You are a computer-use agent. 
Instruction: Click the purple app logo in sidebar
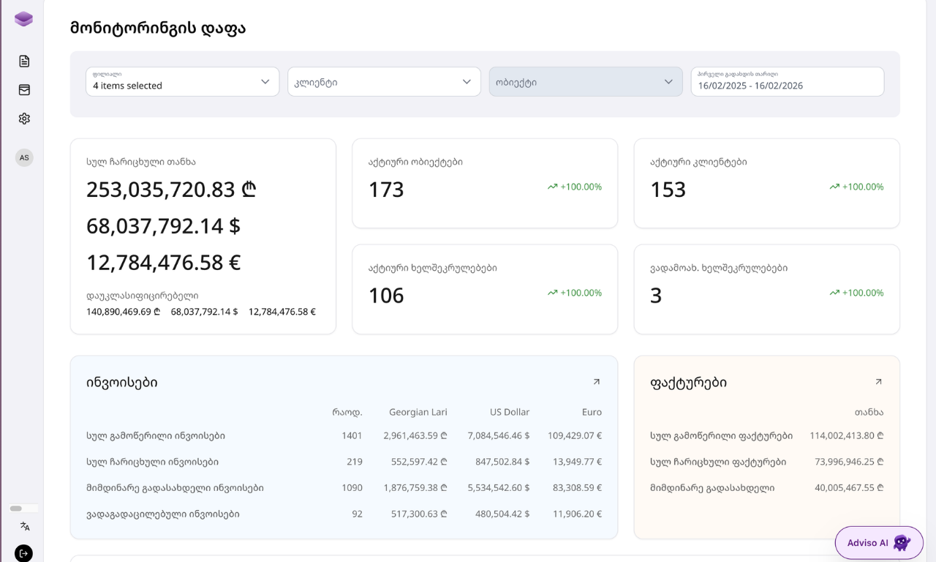[23, 19]
